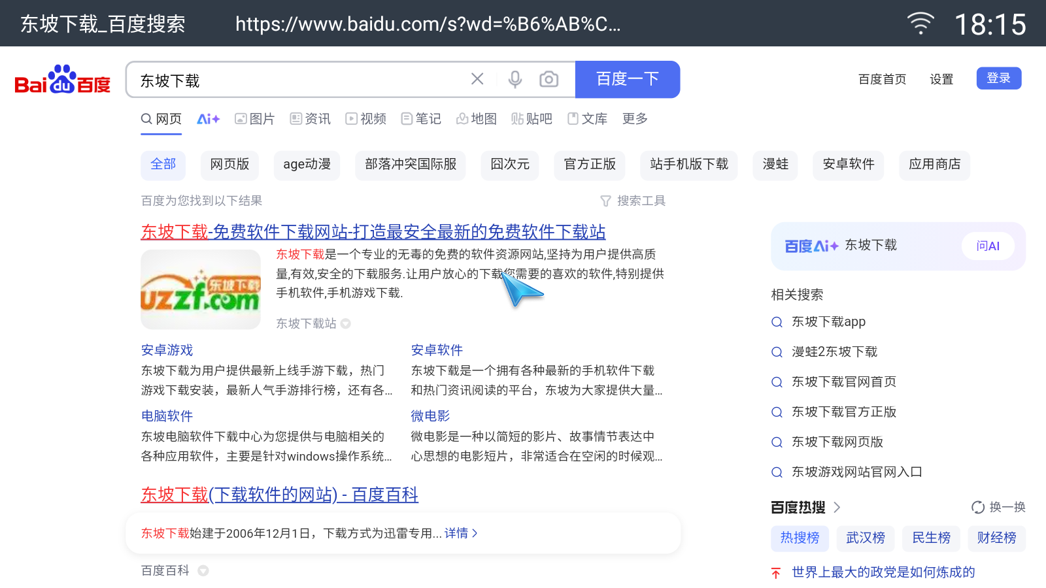This screenshot has height=588, width=1046.
Task: Open related search 漫蛙2东坡下载
Action: [834, 352]
